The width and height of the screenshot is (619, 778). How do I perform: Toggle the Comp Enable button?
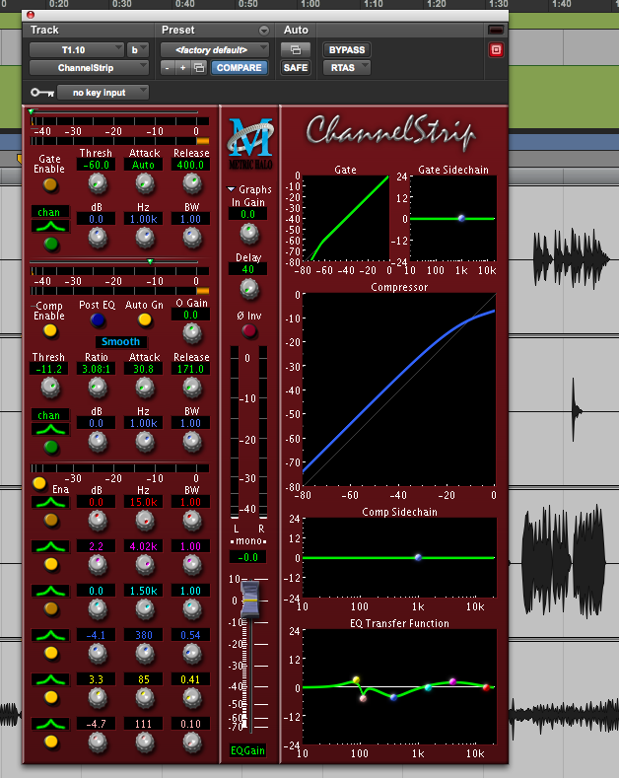[50, 330]
